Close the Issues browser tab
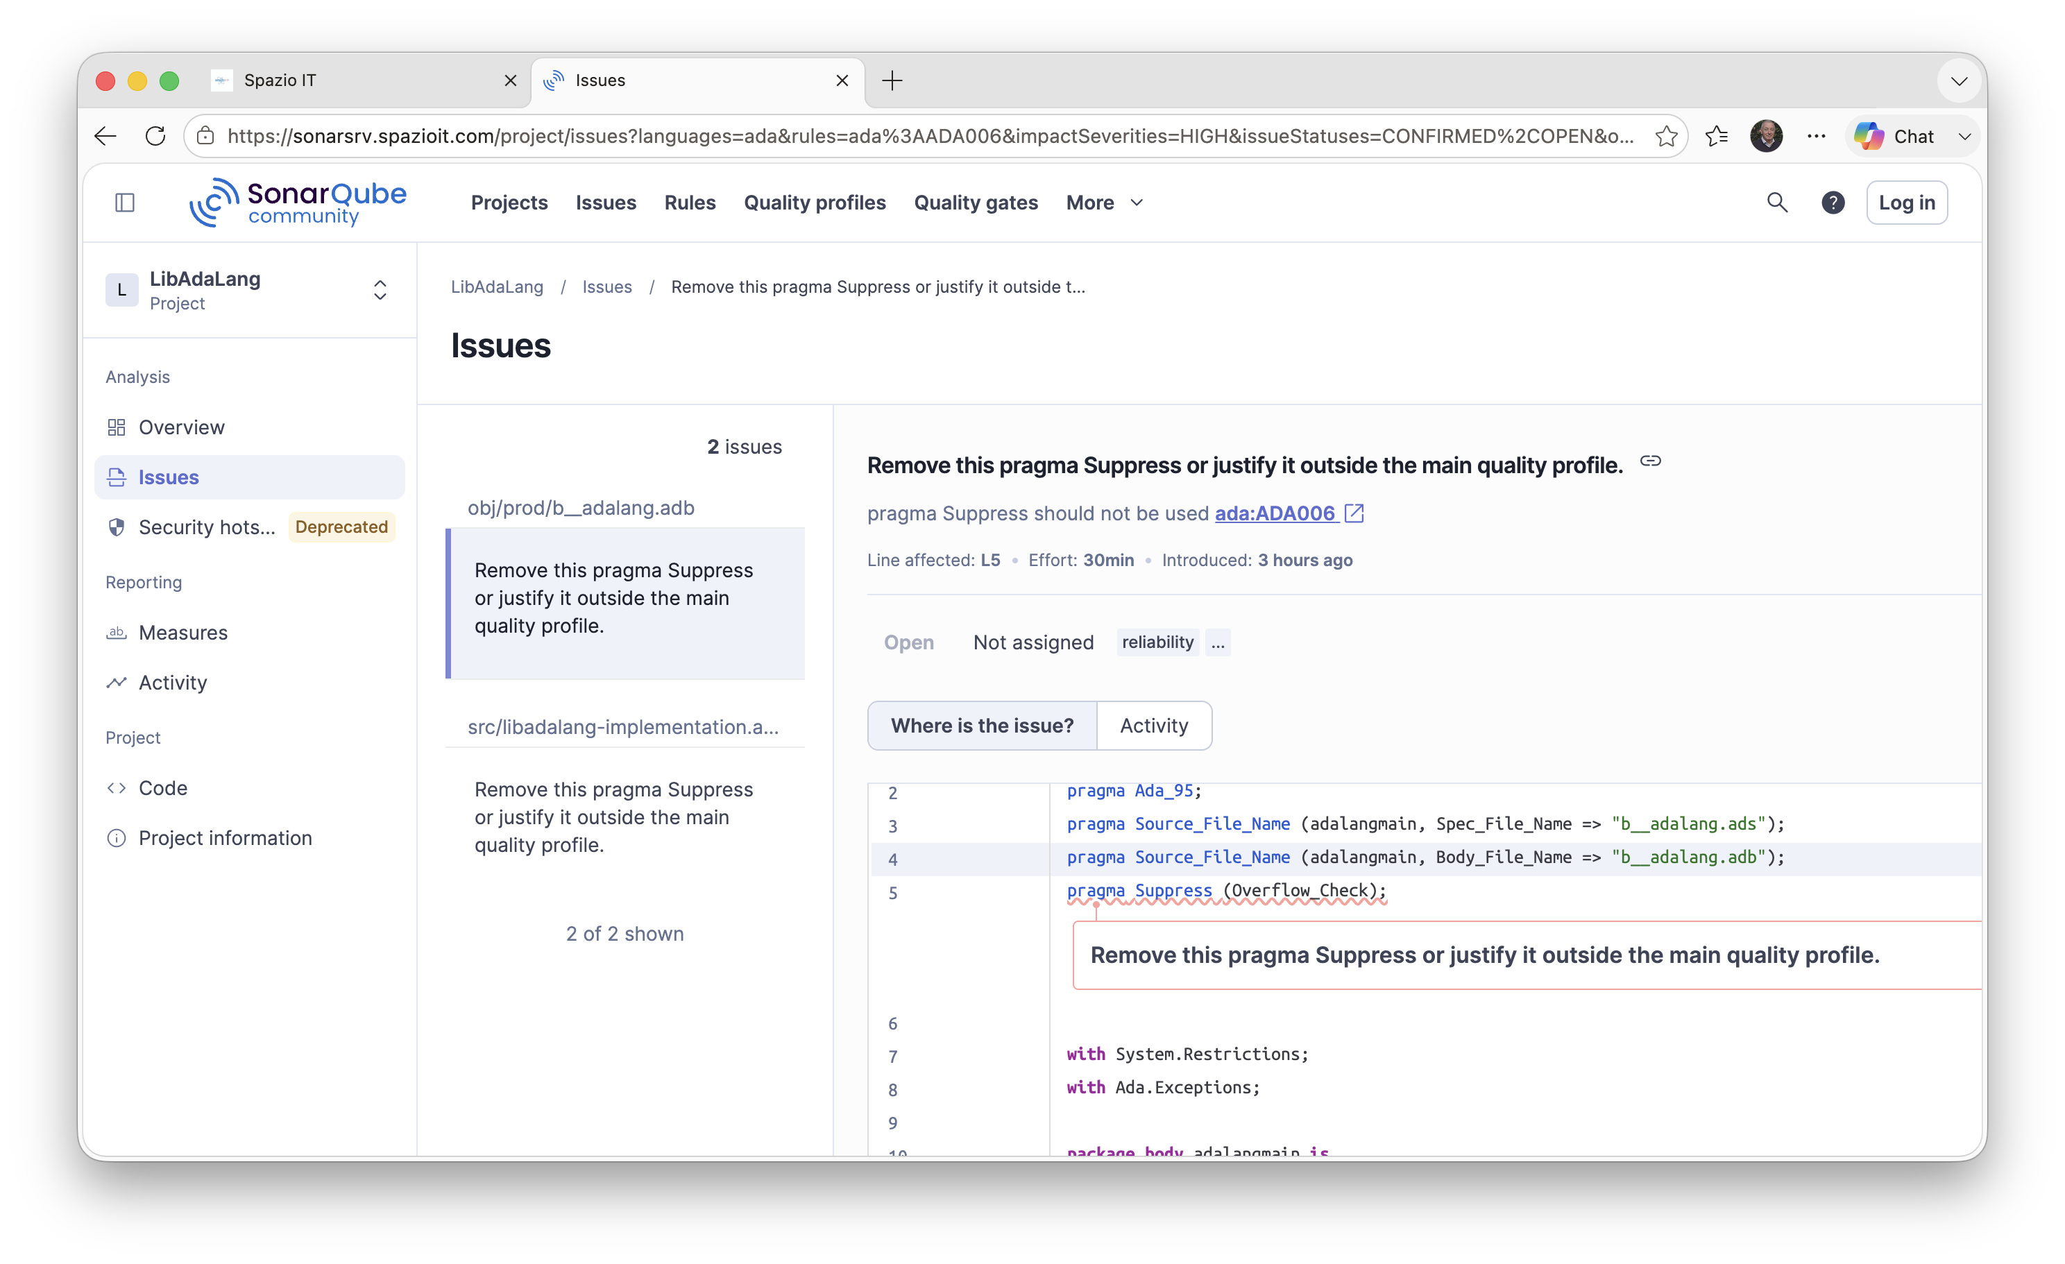Viewport: 2065px width, 1264px height. [x=842, y=80]
